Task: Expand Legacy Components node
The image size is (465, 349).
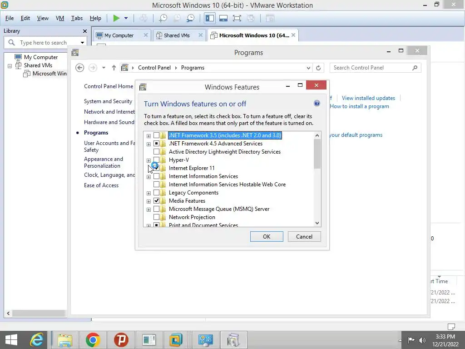Action: click(148, 193)
